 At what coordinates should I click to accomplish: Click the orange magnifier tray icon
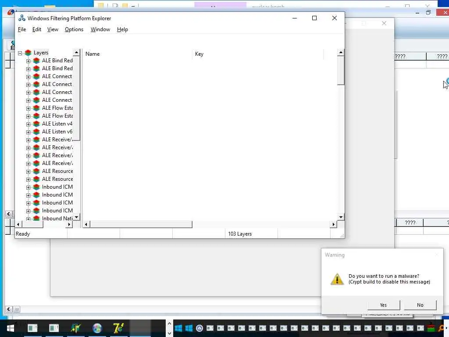(x=441, y=328)
